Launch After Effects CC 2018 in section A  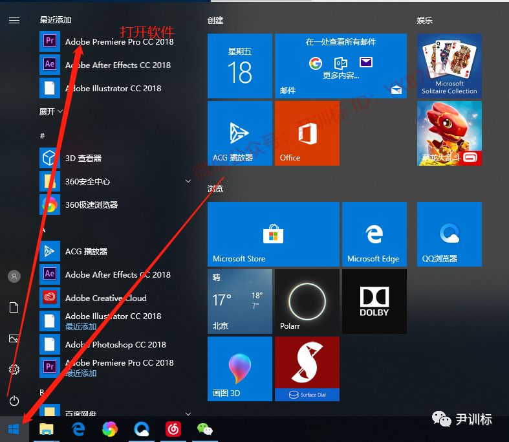(x=115, y=274)
